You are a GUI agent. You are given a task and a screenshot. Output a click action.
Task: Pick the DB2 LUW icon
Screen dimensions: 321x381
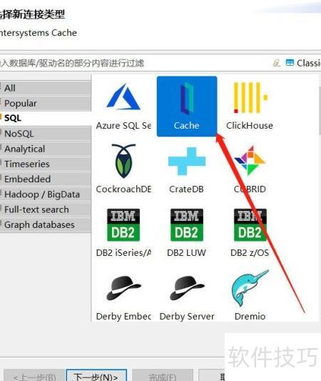coord(187,224)
